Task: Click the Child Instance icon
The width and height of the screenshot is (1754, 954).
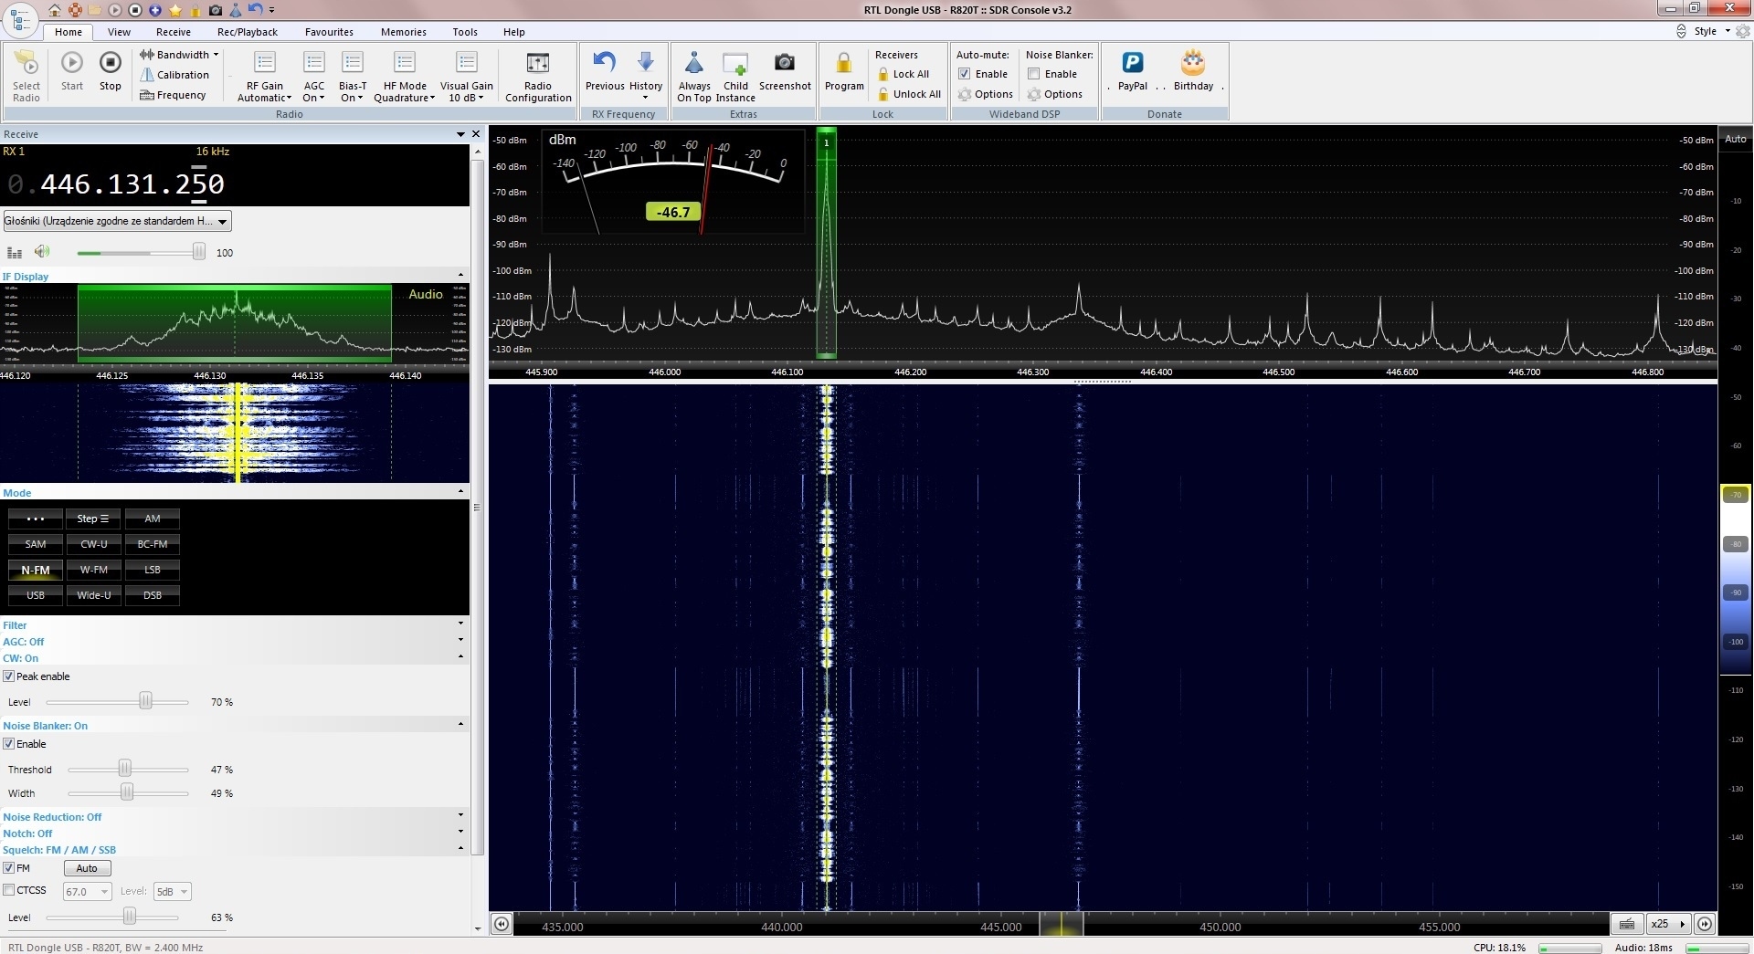Action: [x=734, y=64]
